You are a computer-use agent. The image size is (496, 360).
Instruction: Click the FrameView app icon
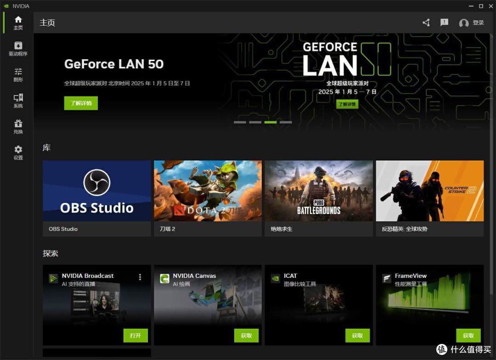point(387,278)
